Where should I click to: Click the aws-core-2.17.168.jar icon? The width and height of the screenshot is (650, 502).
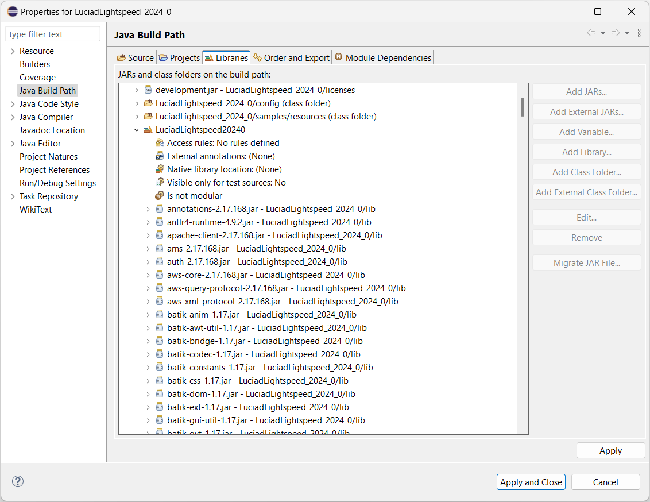[x=160, y=275]
